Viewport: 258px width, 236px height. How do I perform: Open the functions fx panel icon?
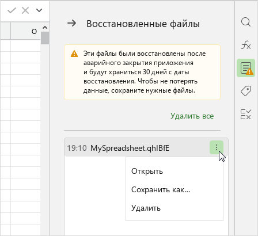[x=246, y=45]
